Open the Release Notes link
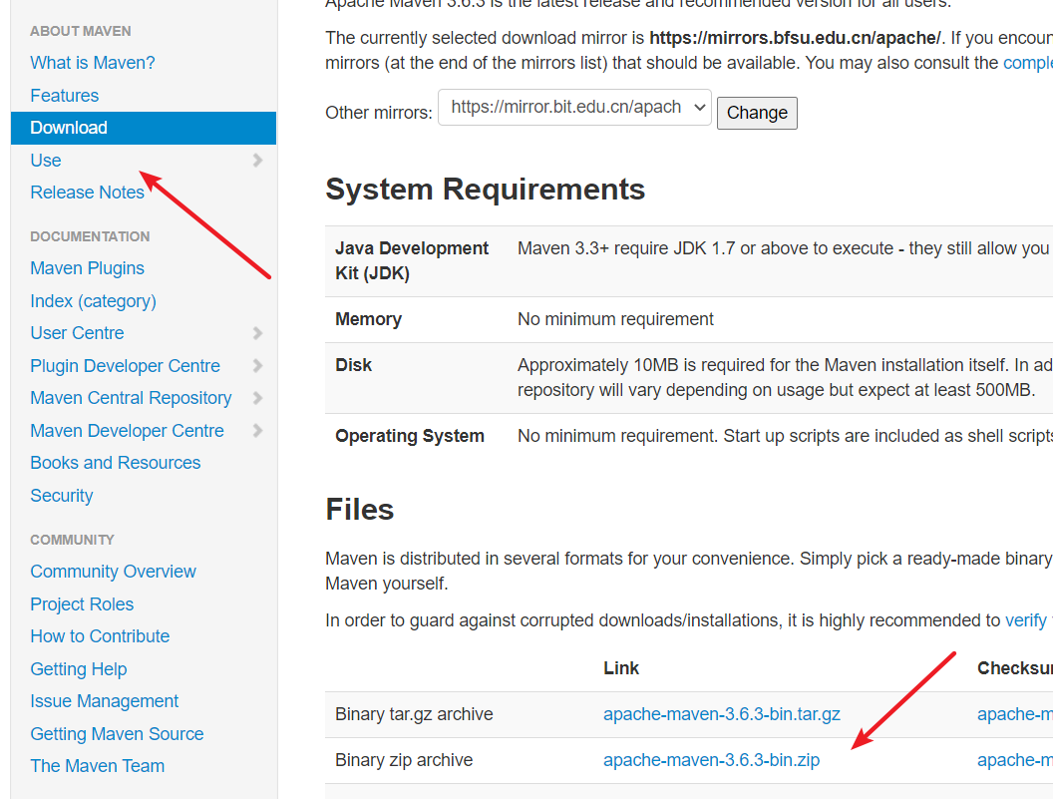Screen dimensions: 1053x799 click(88, 193)
